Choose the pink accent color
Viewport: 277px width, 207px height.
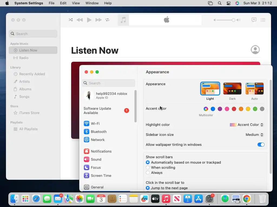coord(227,109)
